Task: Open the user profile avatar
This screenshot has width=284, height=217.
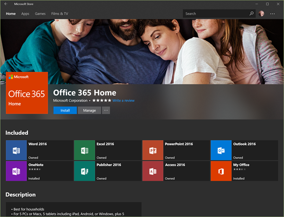Action: click(x=262, y=14)
